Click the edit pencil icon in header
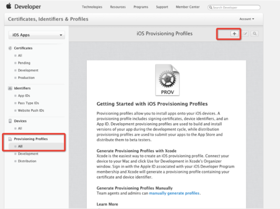The height and width of the screenshot is (209, 280). (245, 34)
